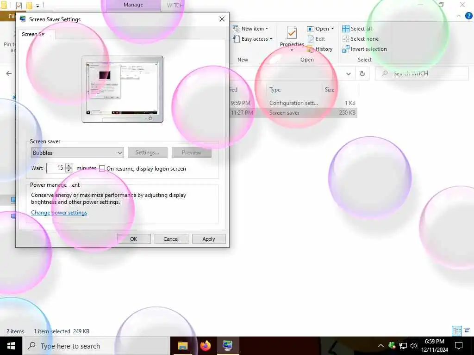The width and height of the screenshot is (474, 355).
Task: Click Apply in Screen Saver Settings
Action: click(x=209, y=239)
